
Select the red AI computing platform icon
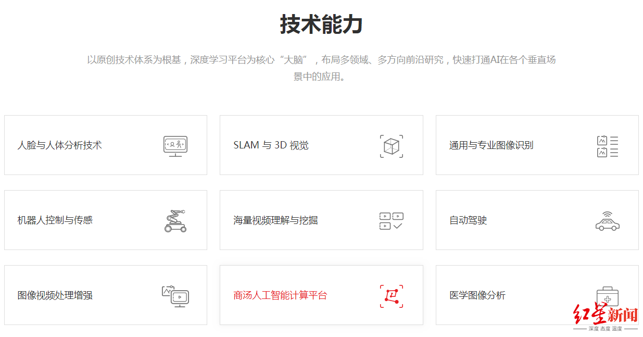click(392, 295)
